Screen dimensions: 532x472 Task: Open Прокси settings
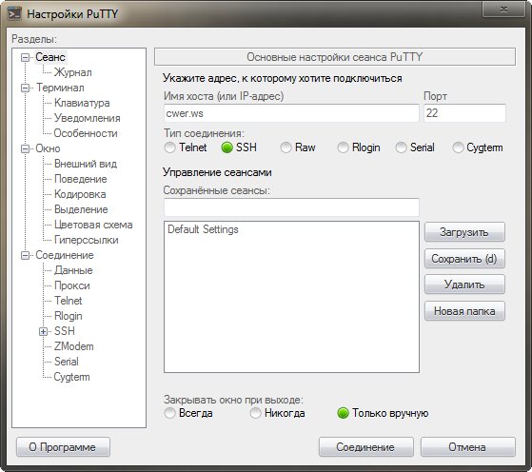(72, 285)
